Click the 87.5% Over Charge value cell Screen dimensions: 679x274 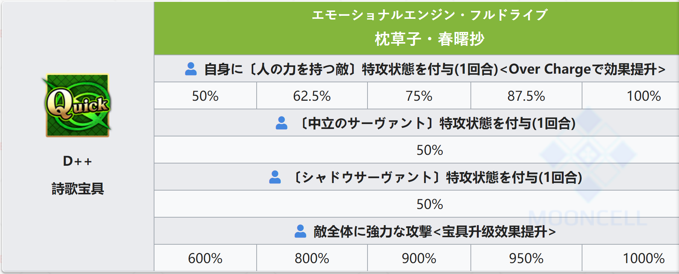[x=526, y=96]
